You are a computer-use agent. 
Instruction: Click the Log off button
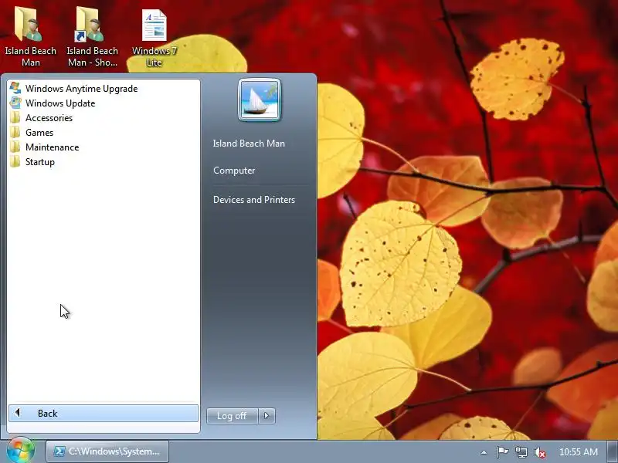(233, 416)
